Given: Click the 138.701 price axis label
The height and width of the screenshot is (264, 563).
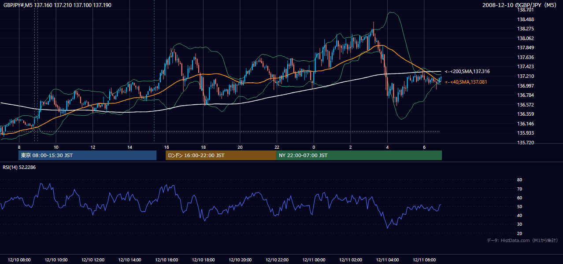Looking at the screenshot, I should coord(526,10).
